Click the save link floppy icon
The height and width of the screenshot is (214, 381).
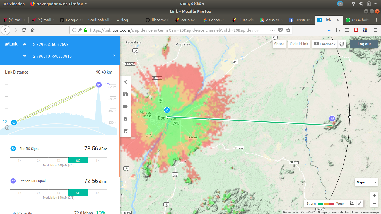click(x=126, y=94)
